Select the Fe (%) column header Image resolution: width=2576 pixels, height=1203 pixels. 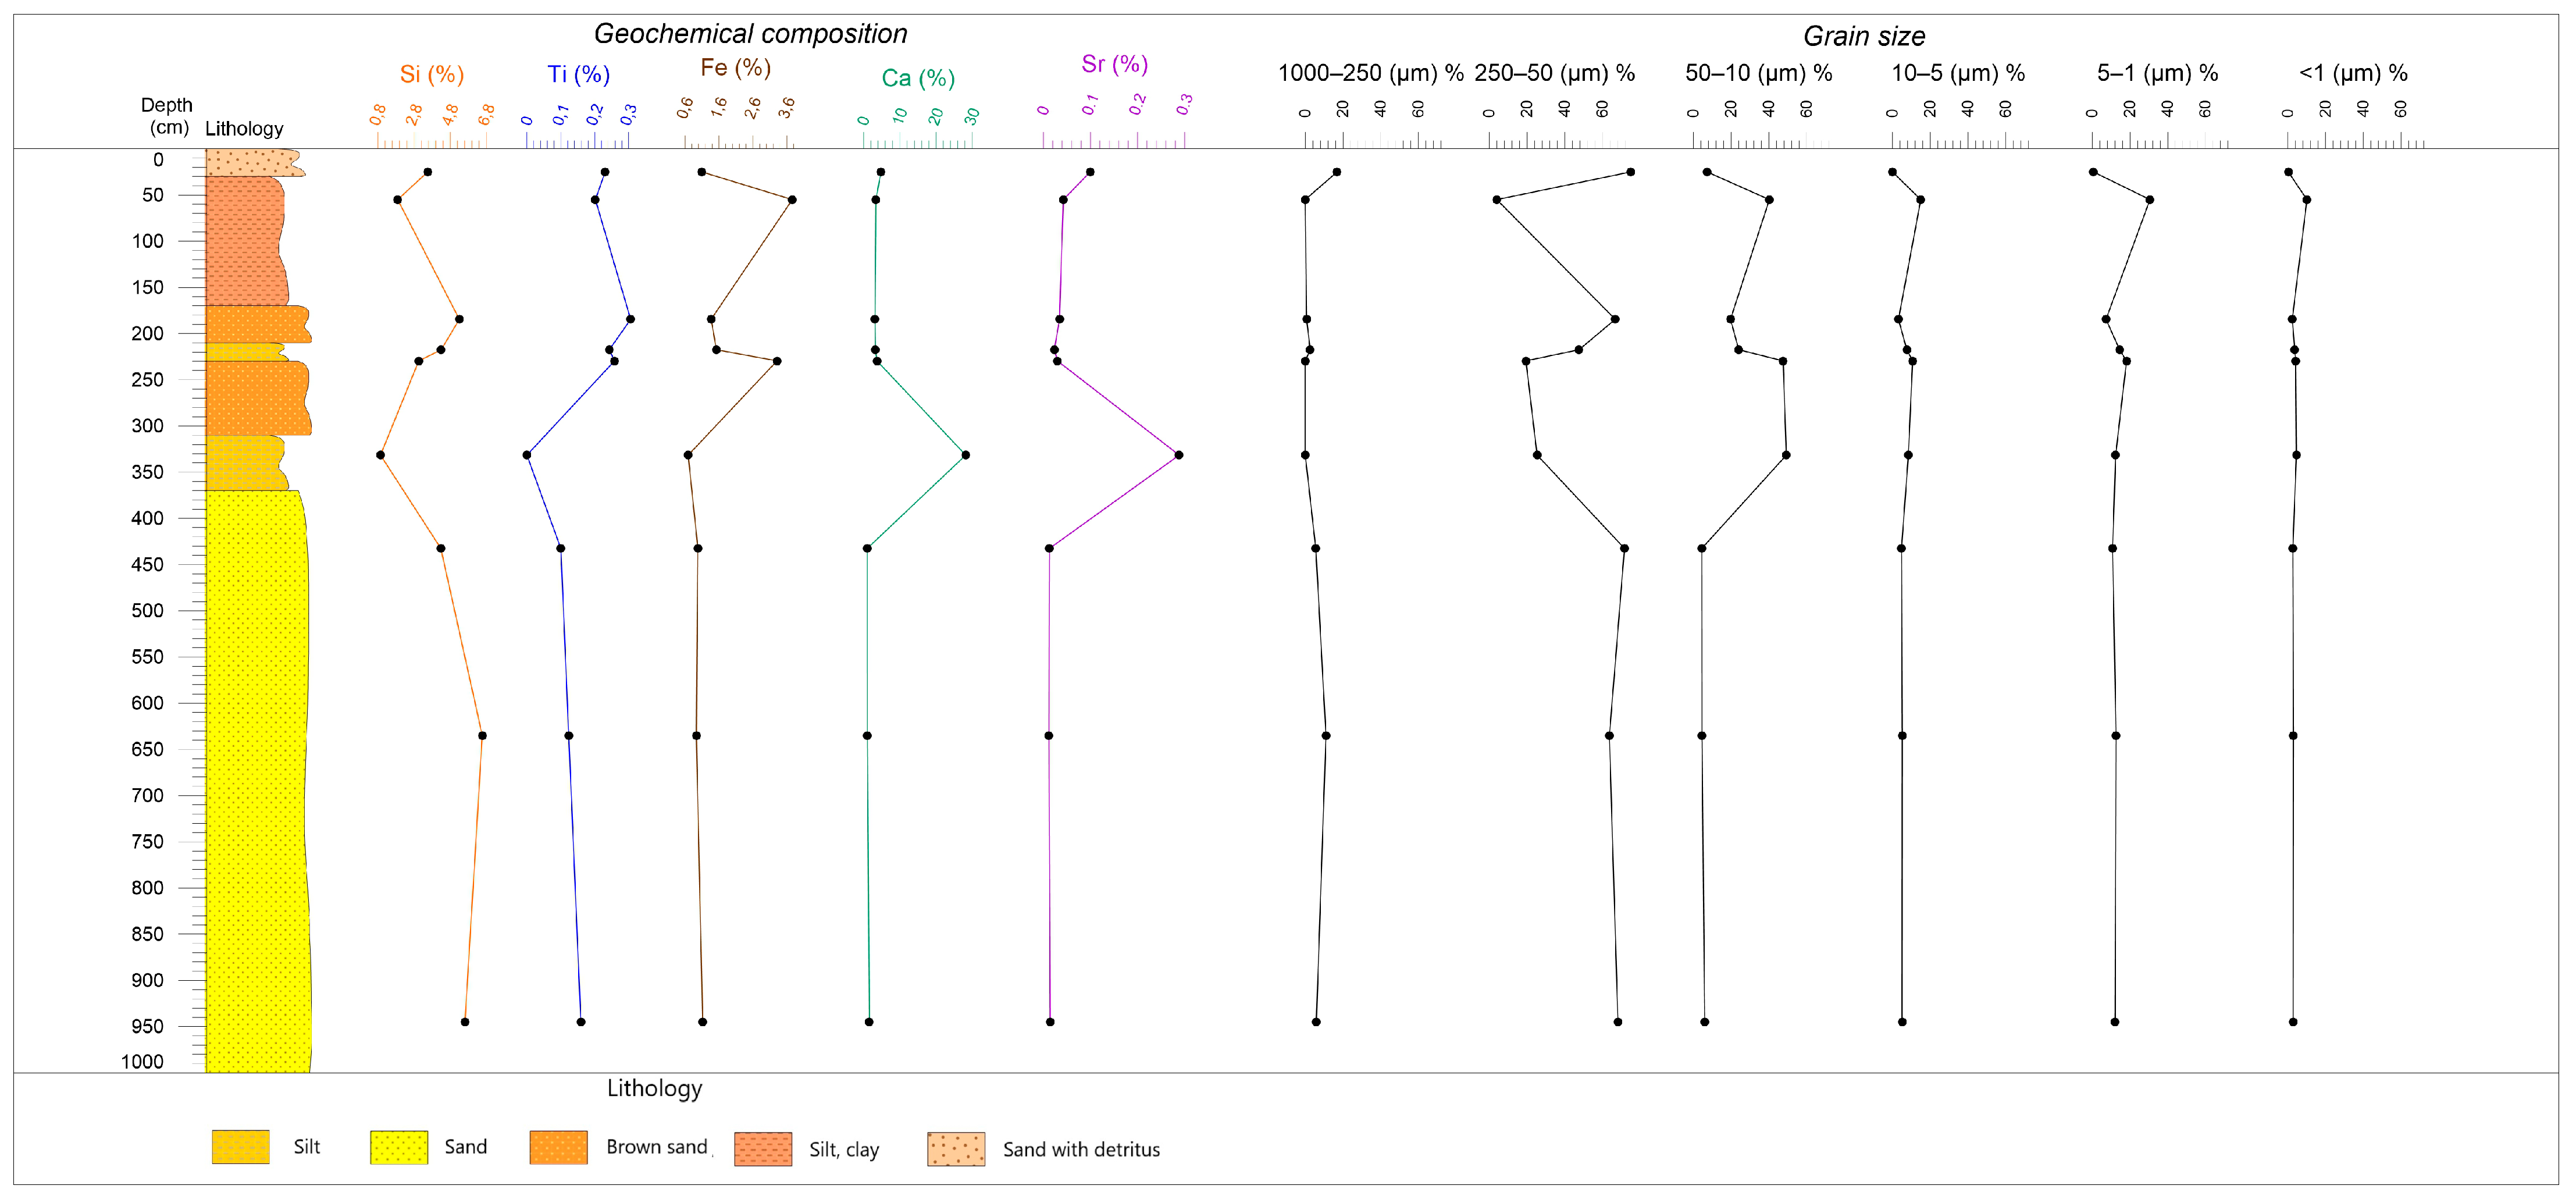tap(735, 68)
